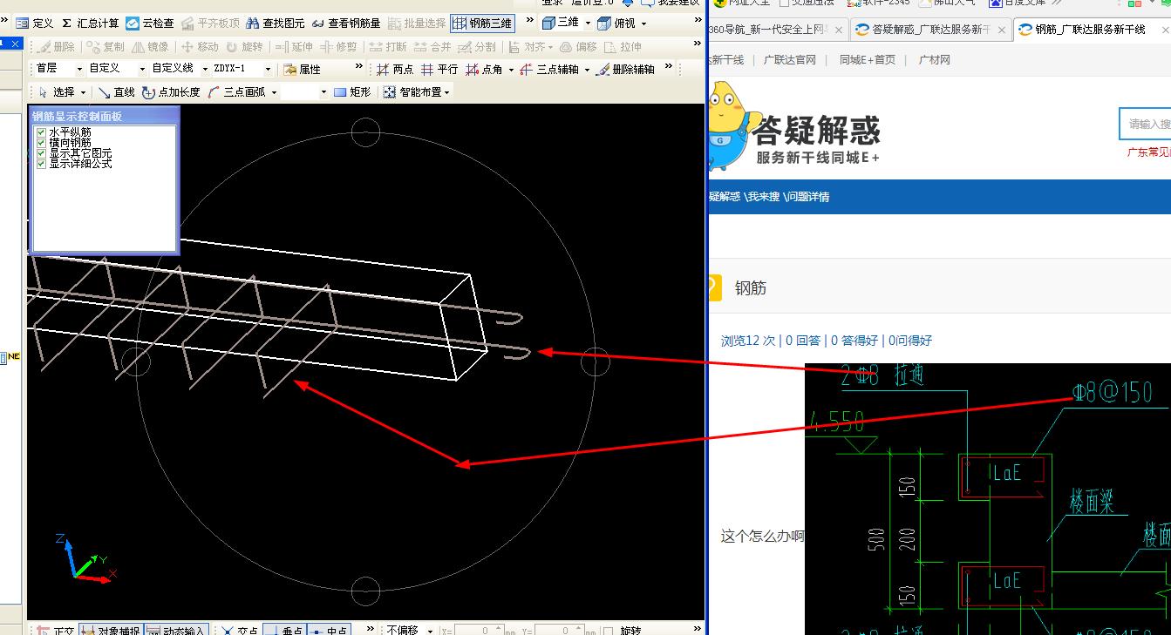Click the search box 请输入搜 field

1145,124
